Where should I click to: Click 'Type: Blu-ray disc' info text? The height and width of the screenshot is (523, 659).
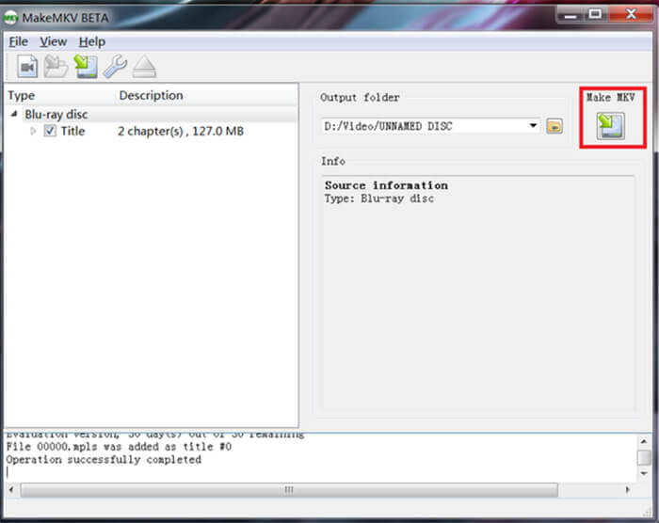tap(378, 198)
